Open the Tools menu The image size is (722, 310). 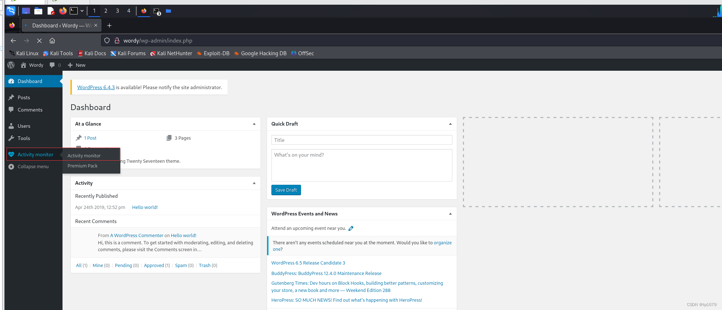pyautogui.click(x=34, y=138)
